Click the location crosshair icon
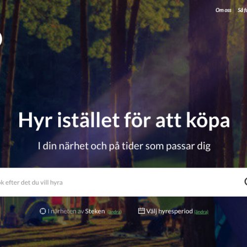 click(43, 211)
